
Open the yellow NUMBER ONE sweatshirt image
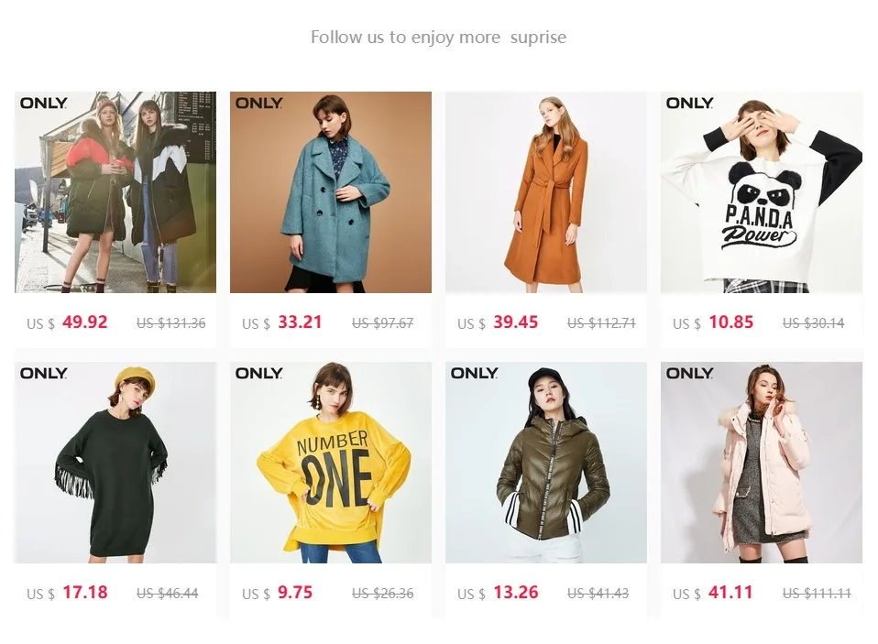pyautogui.click(x=330, y=462)
